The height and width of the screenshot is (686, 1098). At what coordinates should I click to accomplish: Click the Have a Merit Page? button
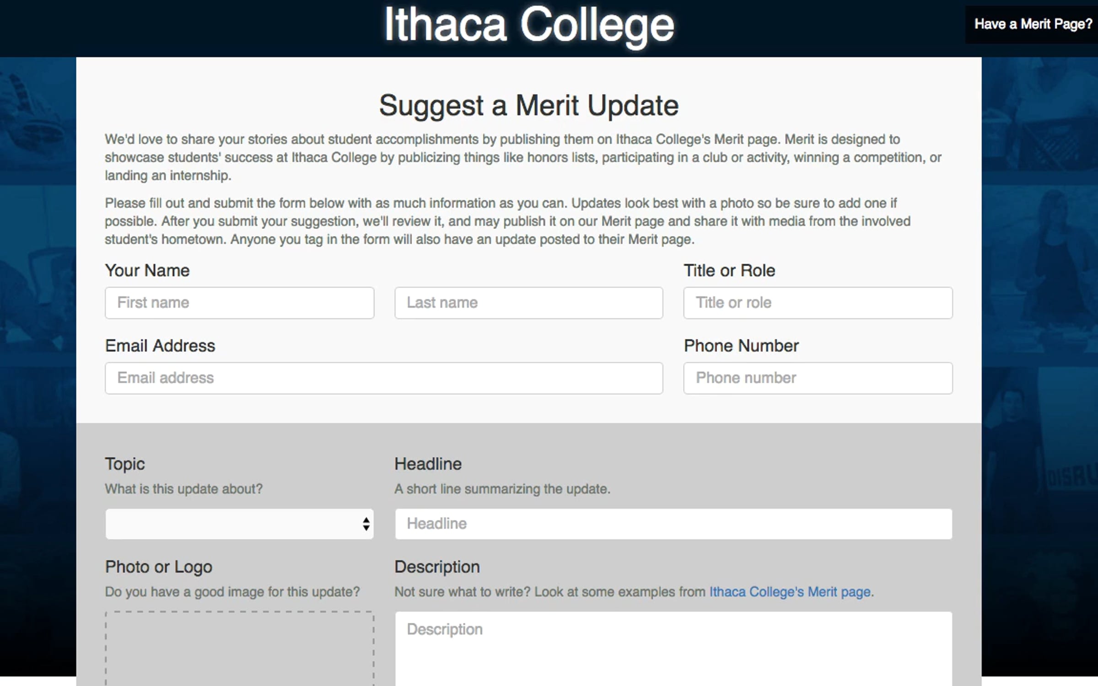point(1033,24)
